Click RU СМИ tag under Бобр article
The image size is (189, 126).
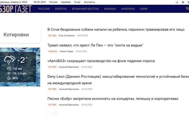[52, 105]
